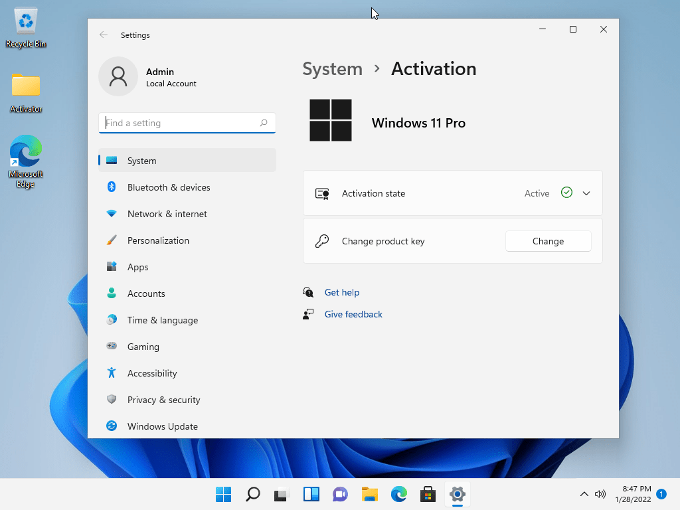This screenshot has width=680, height=510.
Task: Click the Settings gear on taskbar
Action: [x=458, y=494]
